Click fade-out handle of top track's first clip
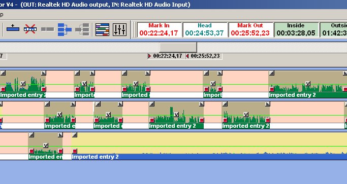Viewport: 347px width, 184px height. click(x=44, y=73)
